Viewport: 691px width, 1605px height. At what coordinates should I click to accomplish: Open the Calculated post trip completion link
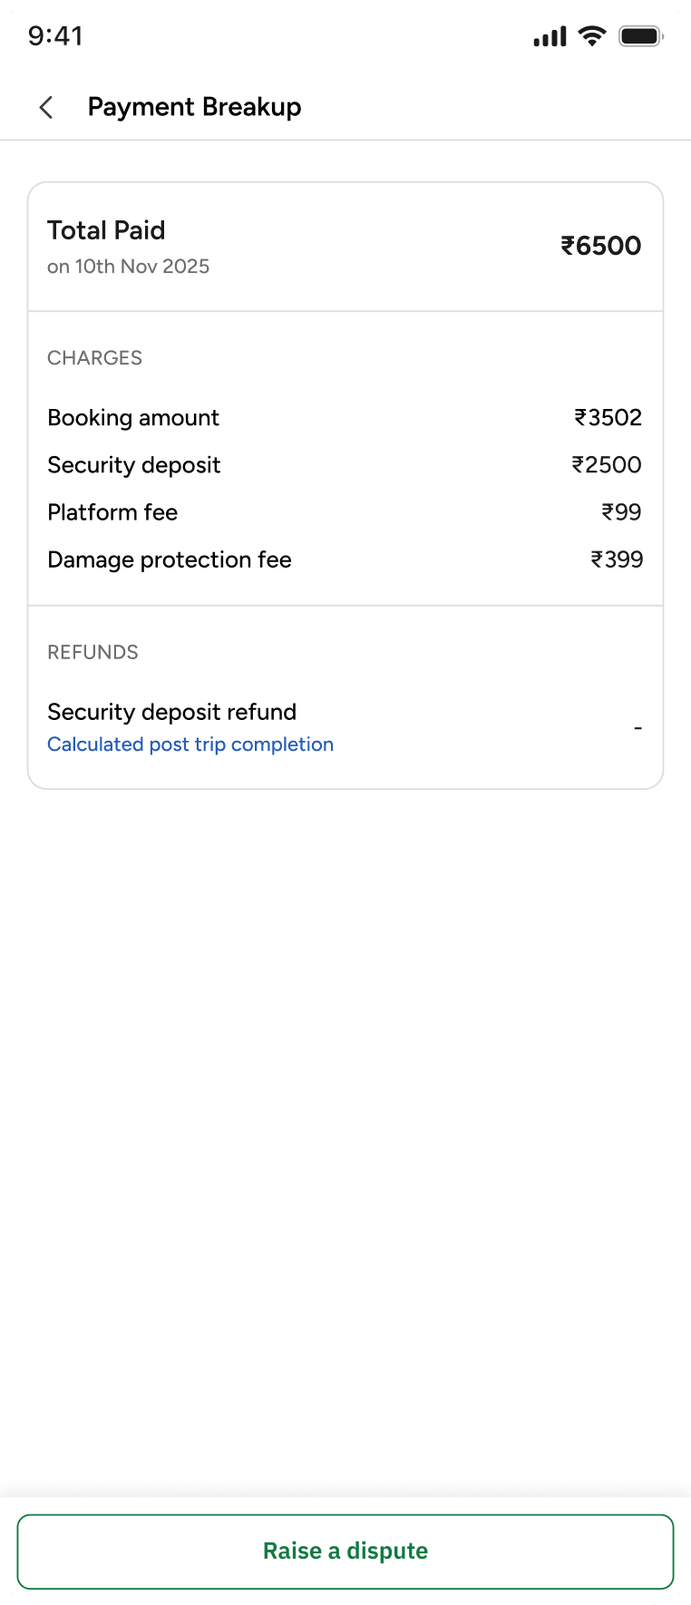pyautogui.click(x=190, y=744)
